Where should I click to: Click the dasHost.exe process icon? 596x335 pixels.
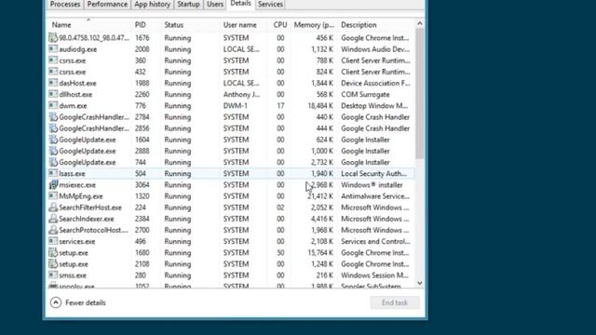(53, 83)
